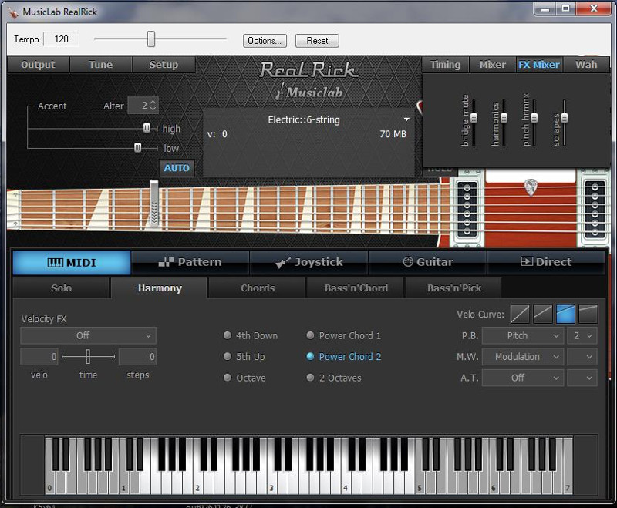Click the Tempo slider handle
The width and height of the screenshot is (617, 508).
(151, 39)
